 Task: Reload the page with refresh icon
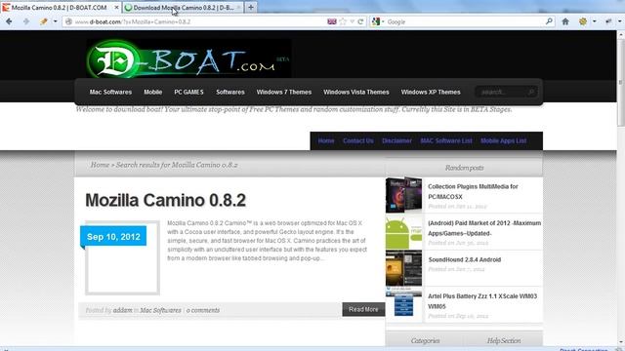[x=360, y=21]
